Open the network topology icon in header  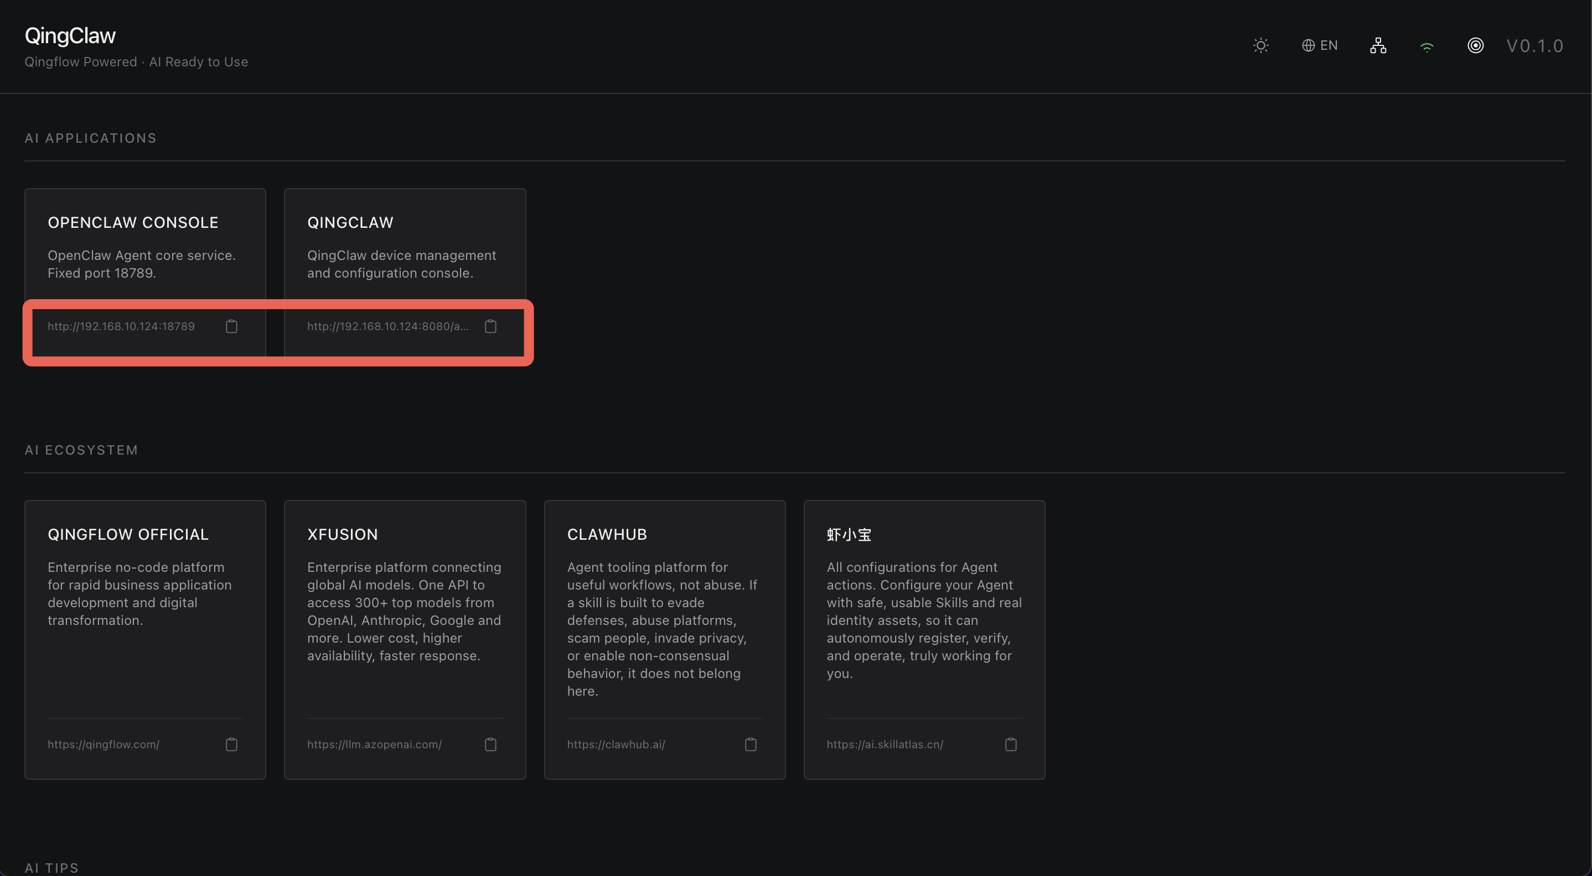click(x=1378, y=46)
